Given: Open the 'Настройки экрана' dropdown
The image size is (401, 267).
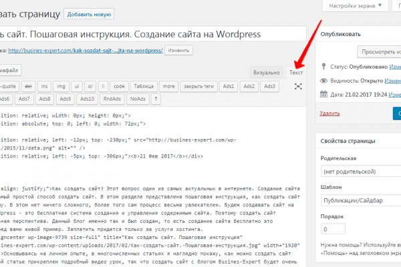Looking at the screenshot, I should (x=354, y=6).
